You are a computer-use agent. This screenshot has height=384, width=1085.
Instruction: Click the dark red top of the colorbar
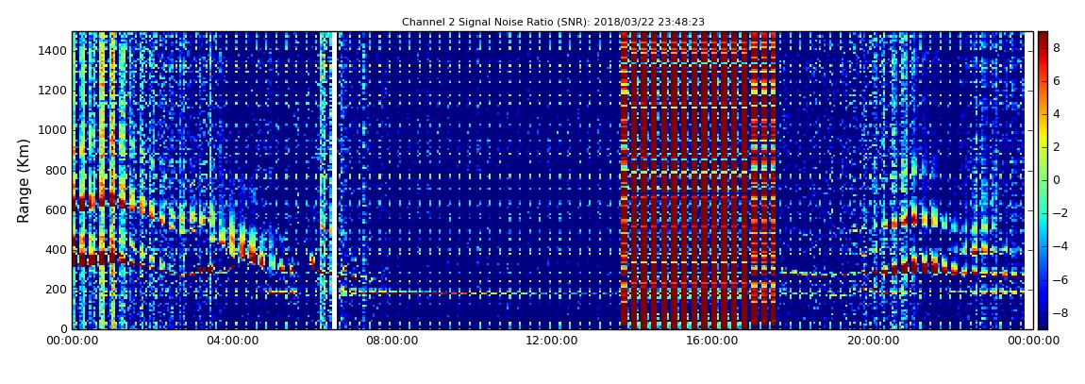tap(1043, 38)
